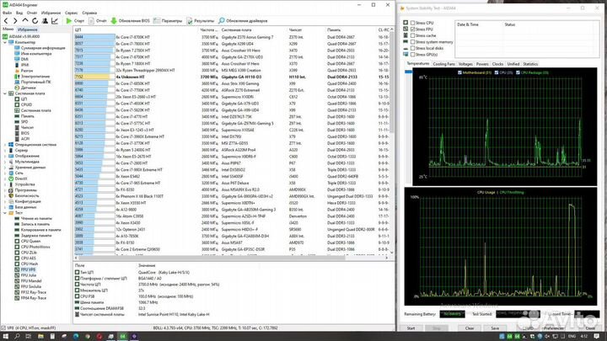Viewport: 607px width, 341px height.
Task: Click the Параметры settings button
Action: [170, 19]
